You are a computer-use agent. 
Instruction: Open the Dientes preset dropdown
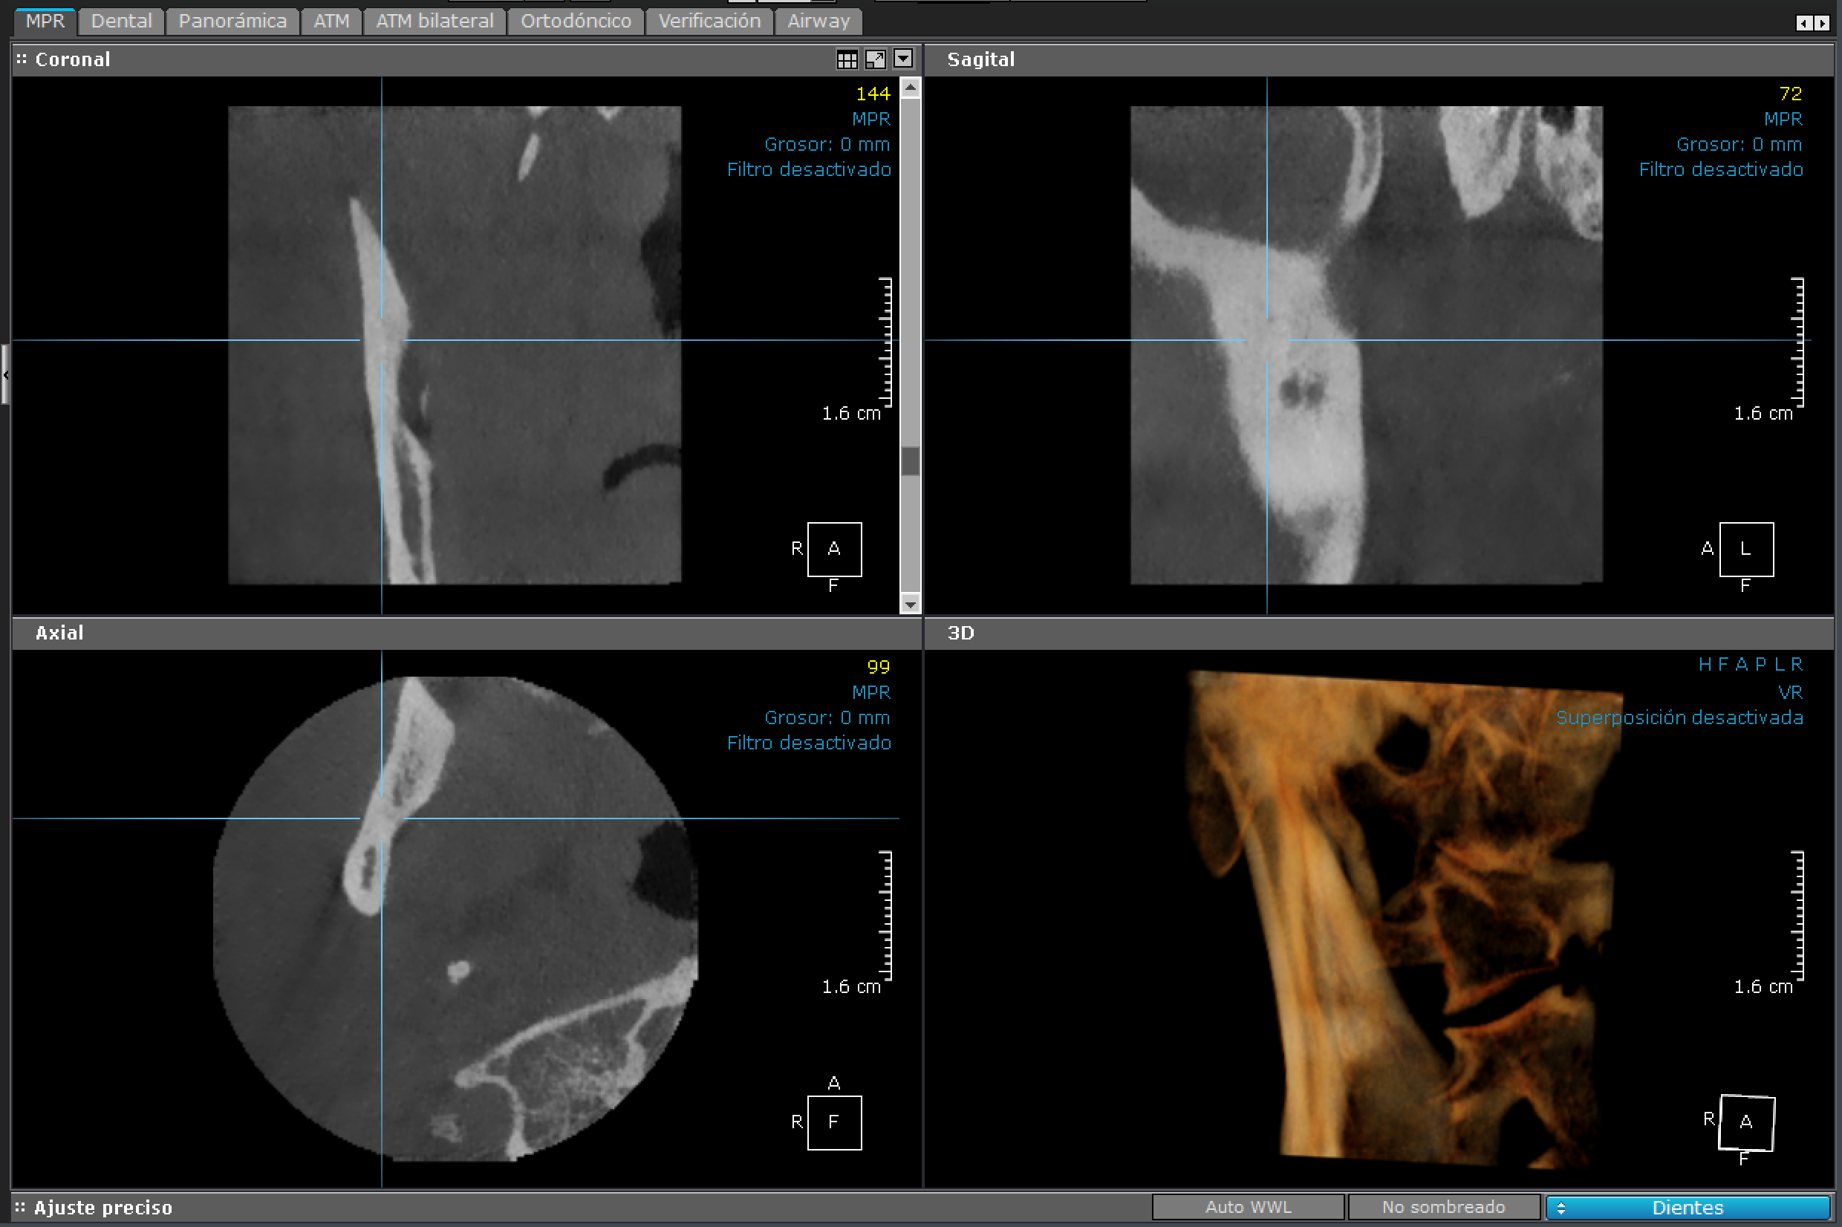point(1687,1208)
